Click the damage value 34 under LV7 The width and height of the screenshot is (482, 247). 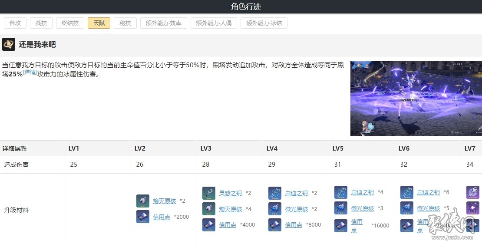[470, 165]
